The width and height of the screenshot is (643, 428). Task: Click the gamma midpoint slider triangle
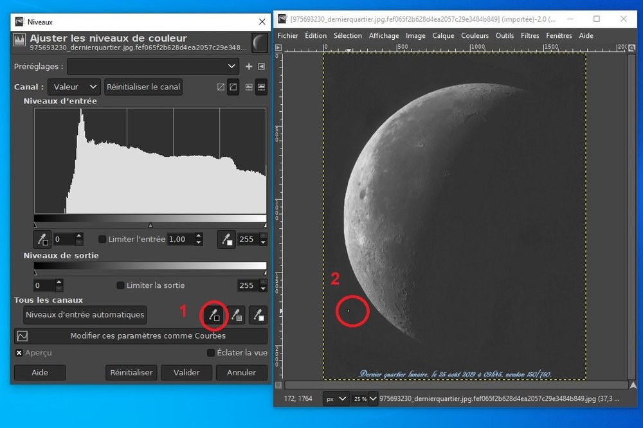[150, 225]
